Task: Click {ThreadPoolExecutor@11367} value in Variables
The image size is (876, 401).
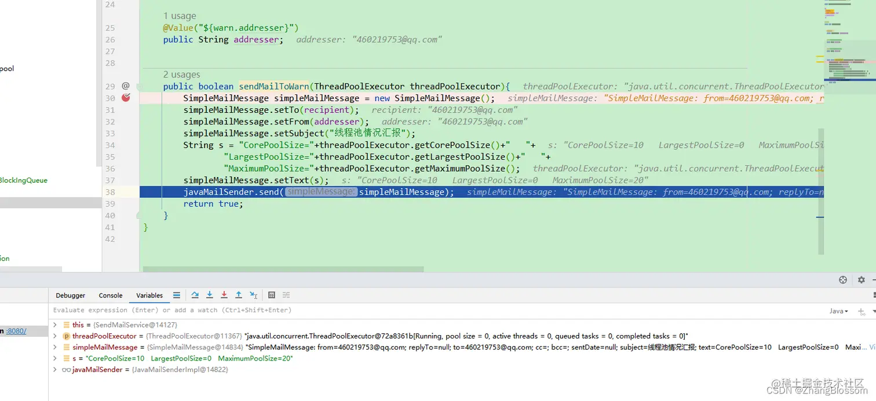Action: click(194, 336)
